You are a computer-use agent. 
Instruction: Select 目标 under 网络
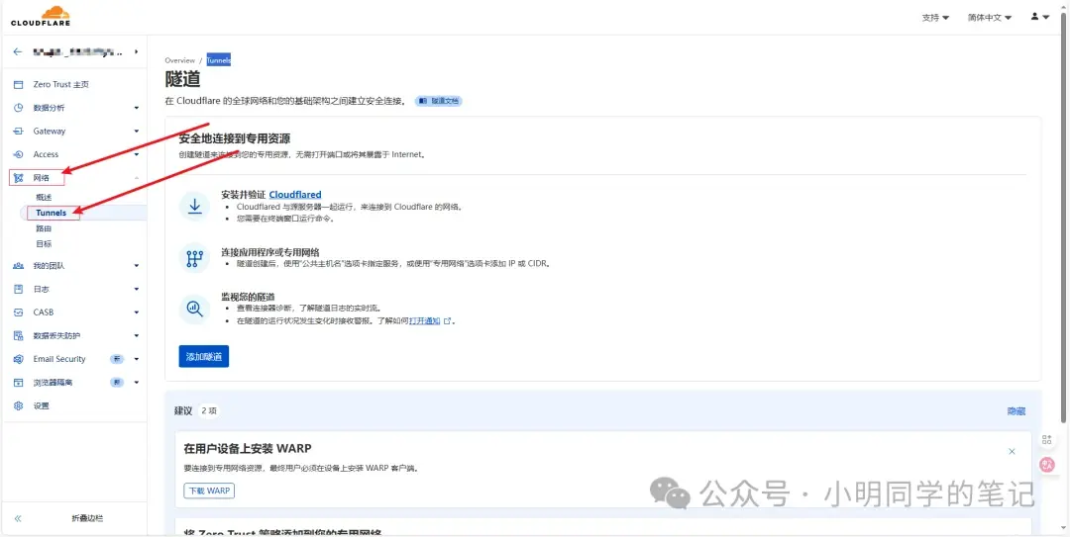coord(44,244)
